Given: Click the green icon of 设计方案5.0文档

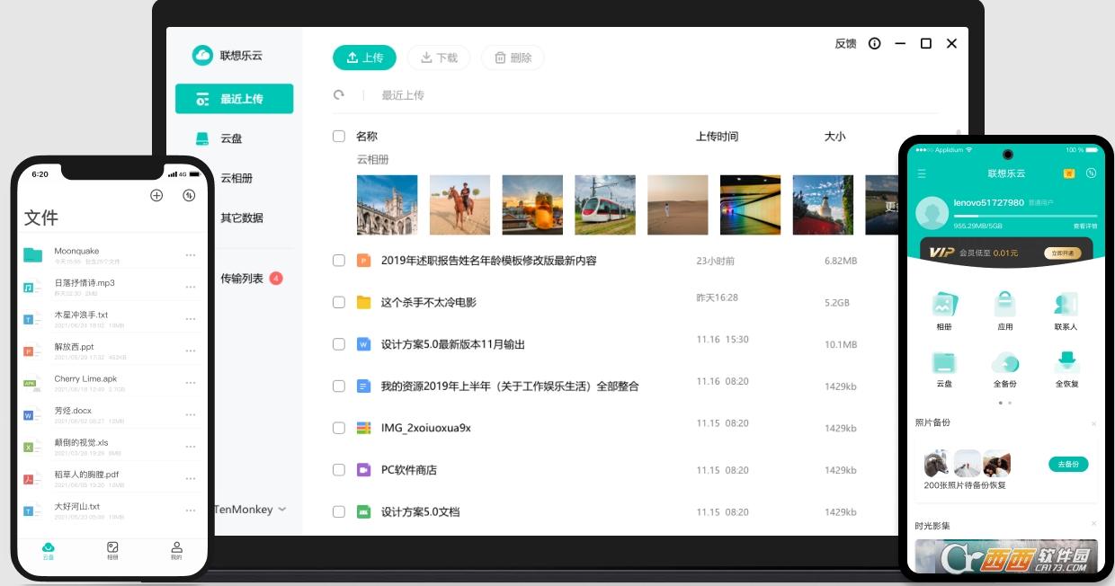Looking at the screenshot, I should pyautogui.click(x=364, y=511).
